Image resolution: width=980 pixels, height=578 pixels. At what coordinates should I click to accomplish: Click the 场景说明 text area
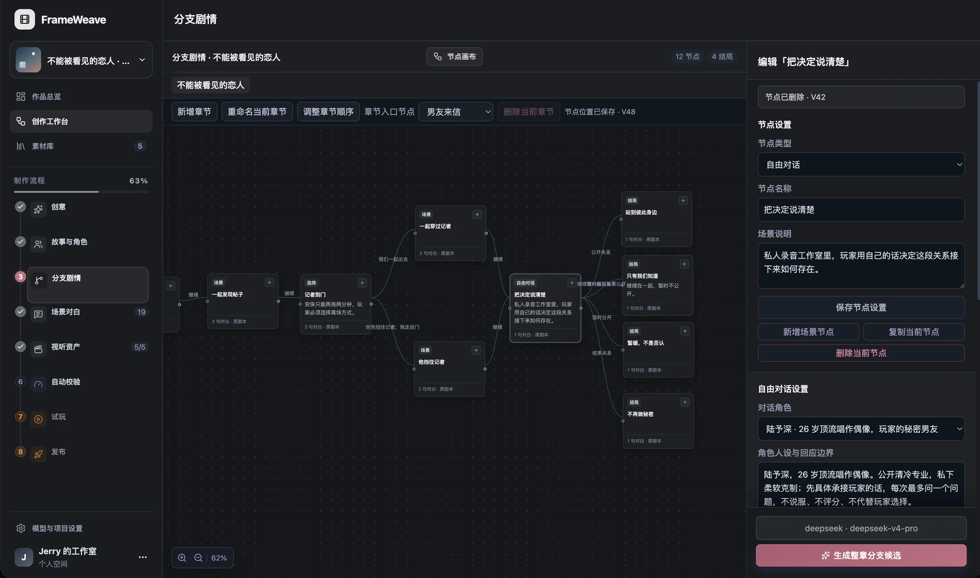pos(861,266)
